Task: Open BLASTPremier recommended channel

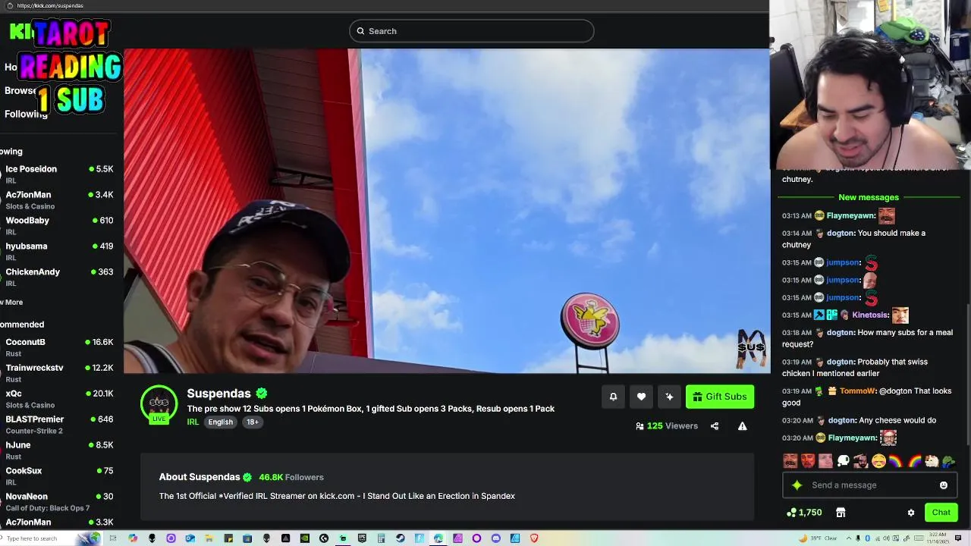Action: 59,424
